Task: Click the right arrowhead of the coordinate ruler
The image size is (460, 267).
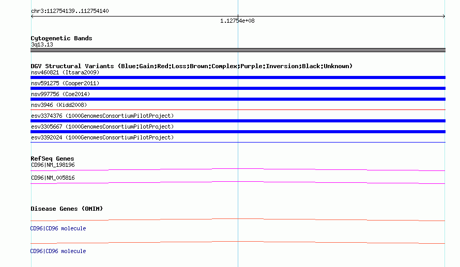Action: tap(444, 17)
